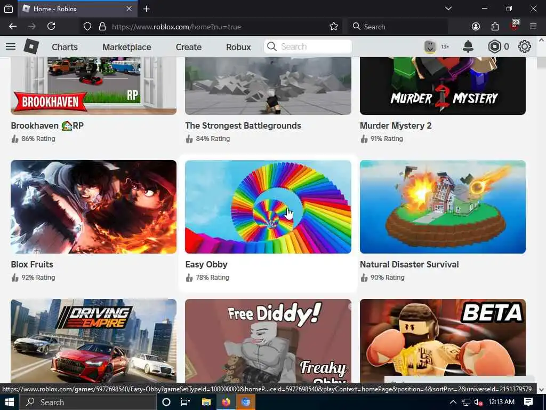
Task: Open Cortana circle on the taskbar
Action: 166,402
